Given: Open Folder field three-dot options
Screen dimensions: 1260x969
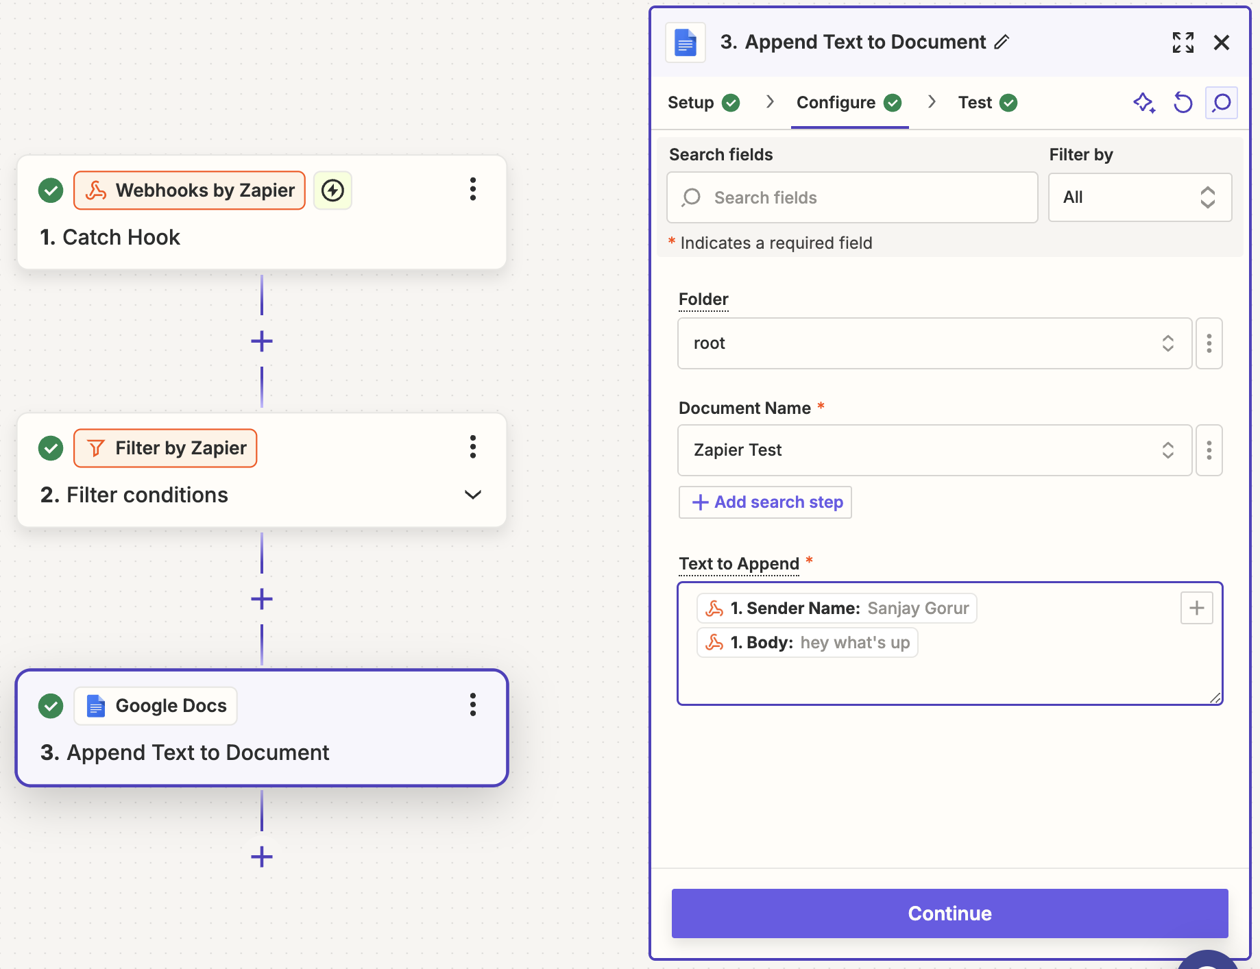Looking at the screenshot, I should pos(1209,343).
